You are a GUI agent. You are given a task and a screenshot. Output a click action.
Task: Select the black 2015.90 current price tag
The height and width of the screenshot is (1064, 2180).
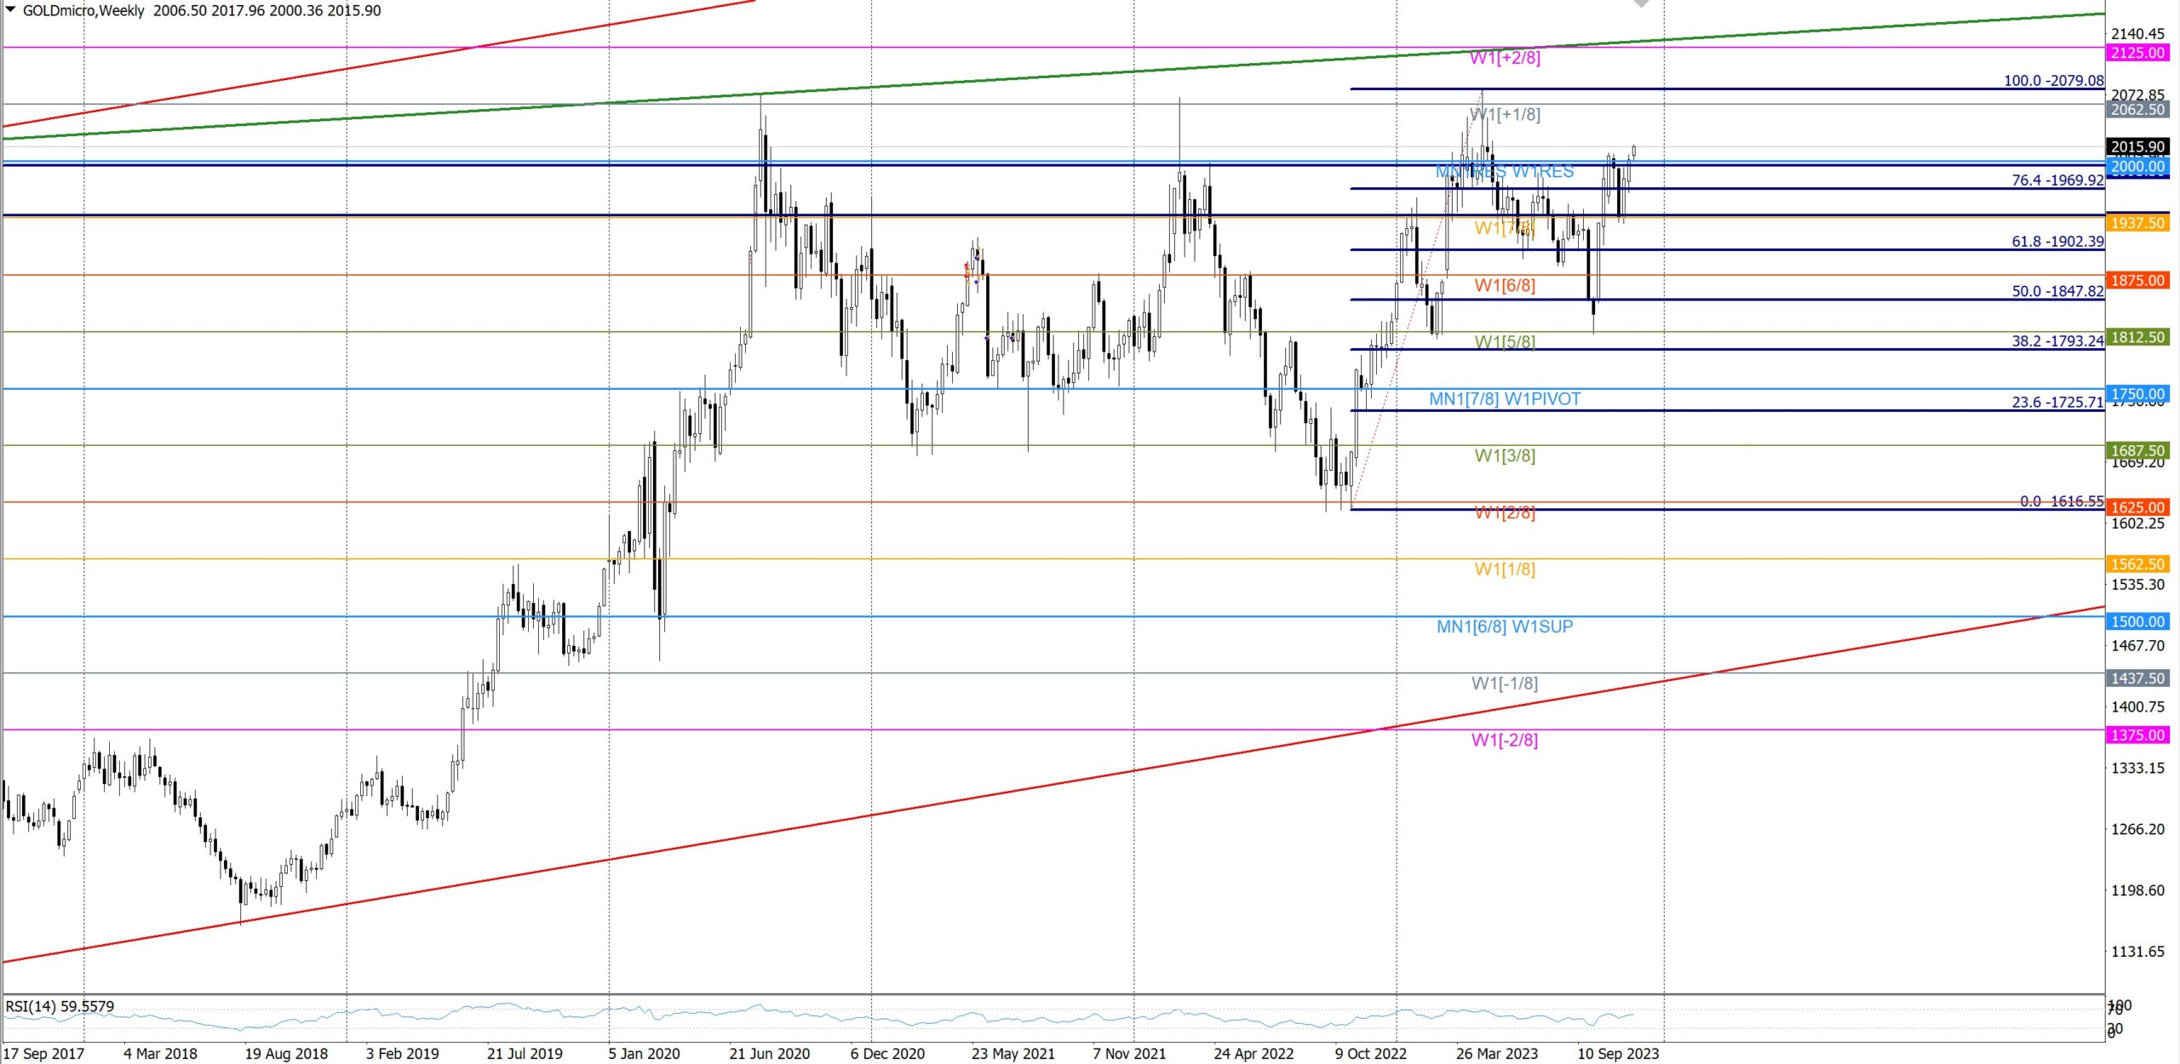[x=2137, y=146]
